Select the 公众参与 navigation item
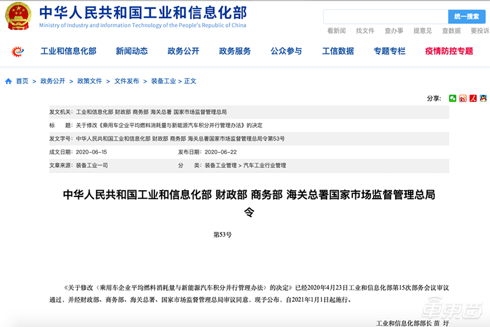The width and height of the screenshot is (490, 327). coord(286,52)
